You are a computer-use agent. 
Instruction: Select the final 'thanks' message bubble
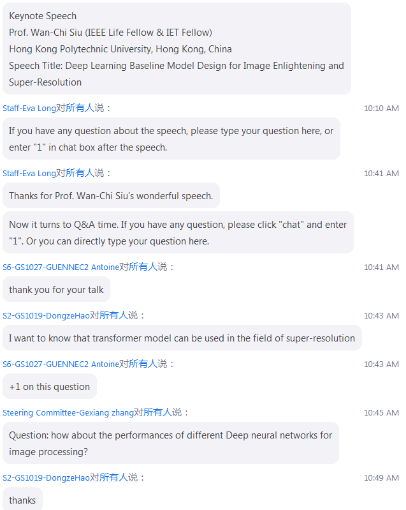22,499
